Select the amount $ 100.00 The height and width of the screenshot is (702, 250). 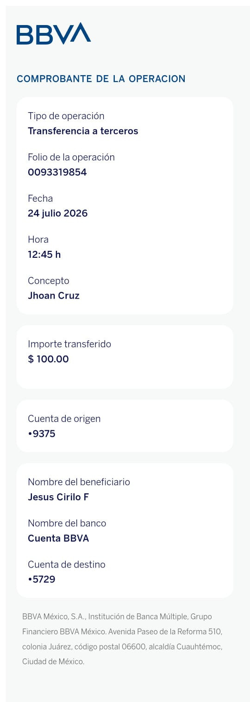48,359
